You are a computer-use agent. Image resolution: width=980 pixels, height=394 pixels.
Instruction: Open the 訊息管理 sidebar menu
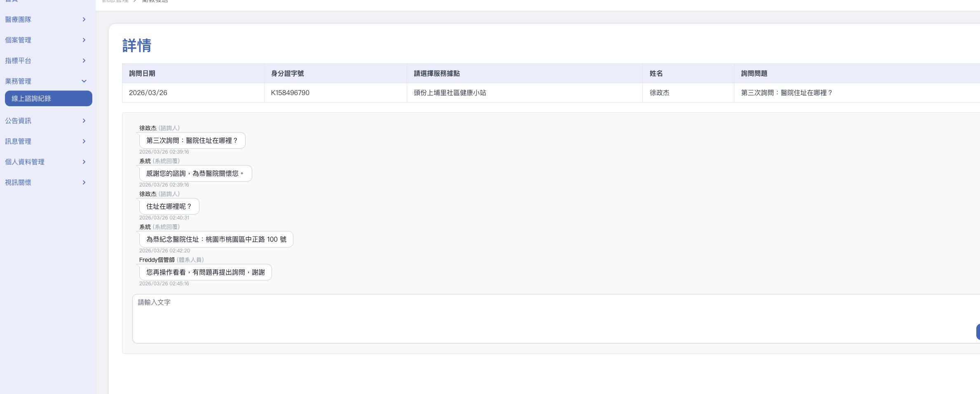click(18, 141)
